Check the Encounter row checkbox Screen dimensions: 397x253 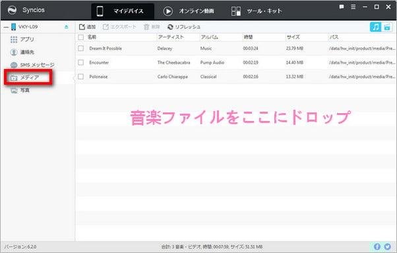(80, 62)
